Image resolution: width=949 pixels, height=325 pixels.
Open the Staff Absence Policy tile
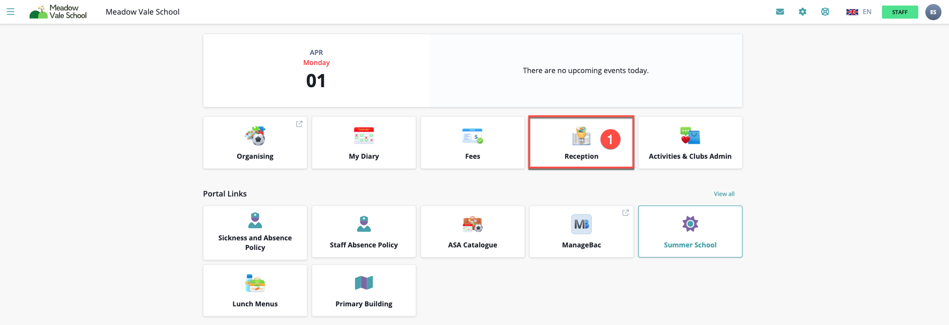[x=364, y=232]
